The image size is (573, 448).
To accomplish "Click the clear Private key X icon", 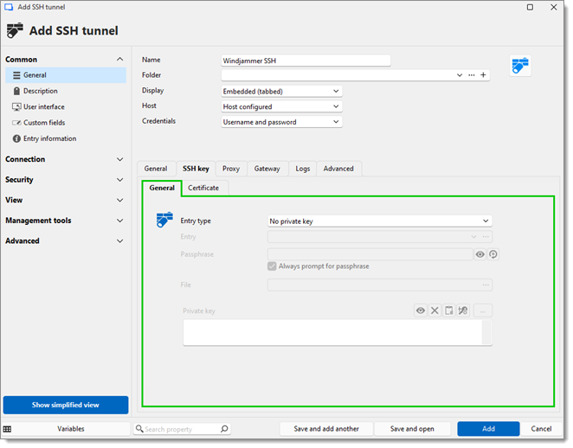I will [x=435, y=310].
